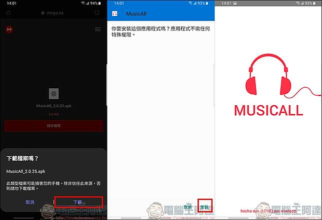Tap 安裝 to install the app
Viewport: 322px width, 220px height.
tap(204, 207)
